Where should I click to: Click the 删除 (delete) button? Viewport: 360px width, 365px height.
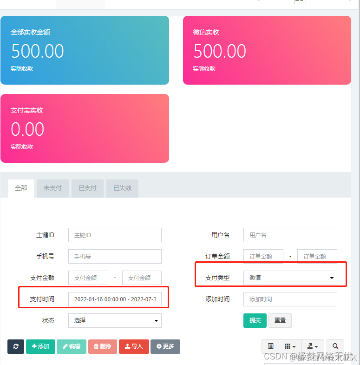(103, 346)
